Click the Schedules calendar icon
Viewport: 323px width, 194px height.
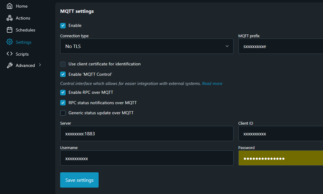9,30
